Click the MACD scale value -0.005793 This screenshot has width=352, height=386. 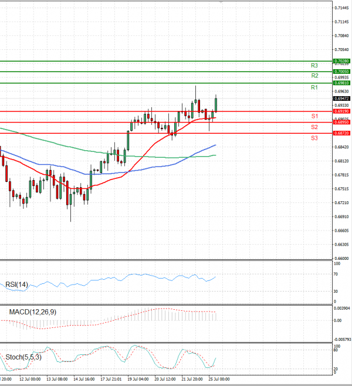[x=343, y=340]
